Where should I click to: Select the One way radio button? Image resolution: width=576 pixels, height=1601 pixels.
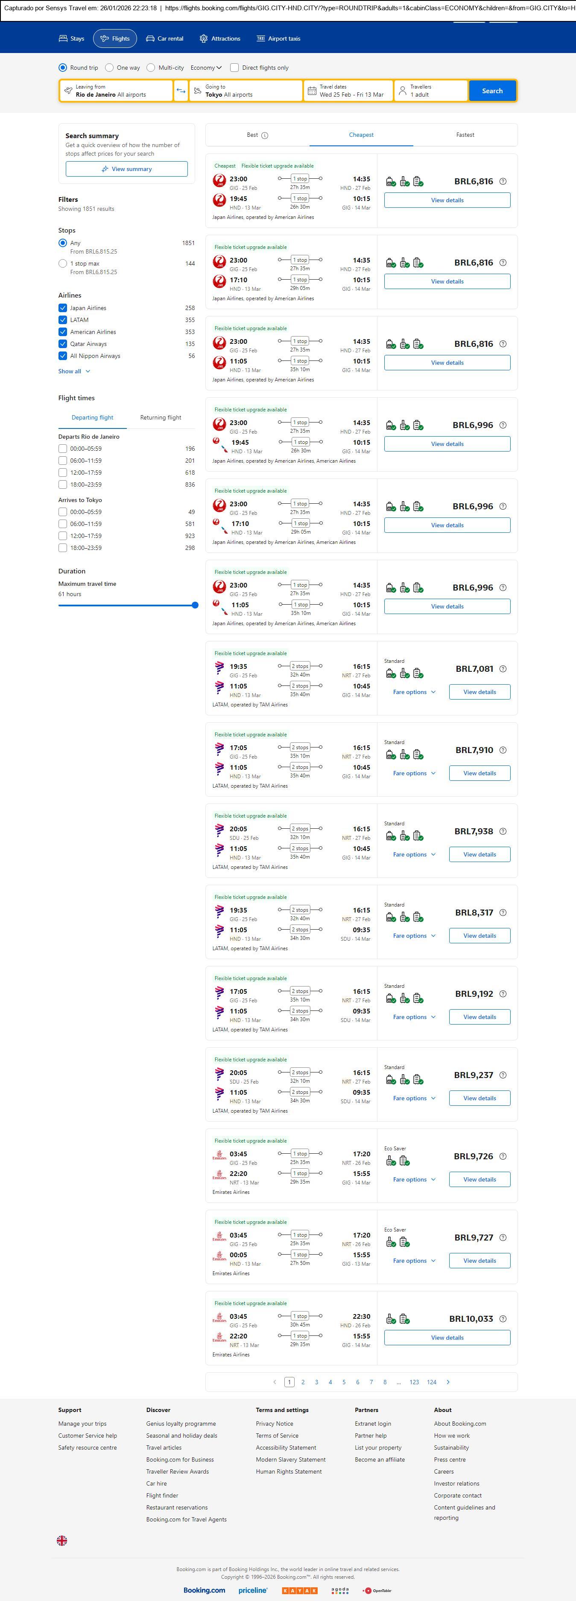point(109,68)
